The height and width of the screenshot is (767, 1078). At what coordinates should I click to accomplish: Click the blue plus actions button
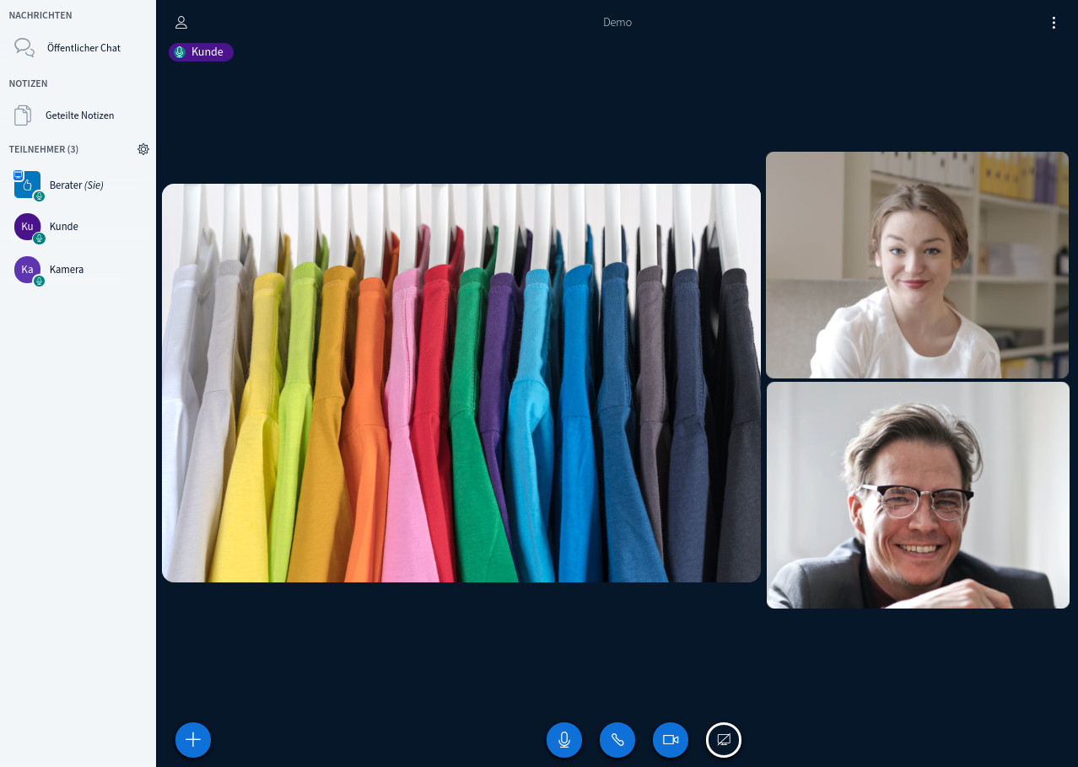click(193, 740)
